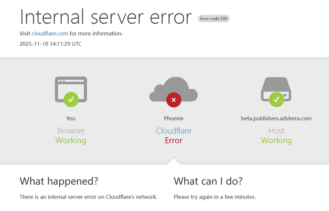
Task: Click the green checkmark on host icon
Action: point(276,99)
